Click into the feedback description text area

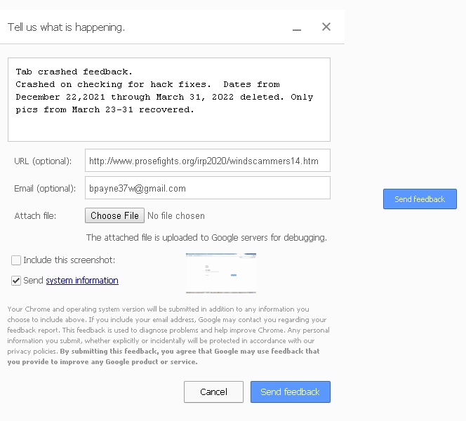[x=169, y=100]
